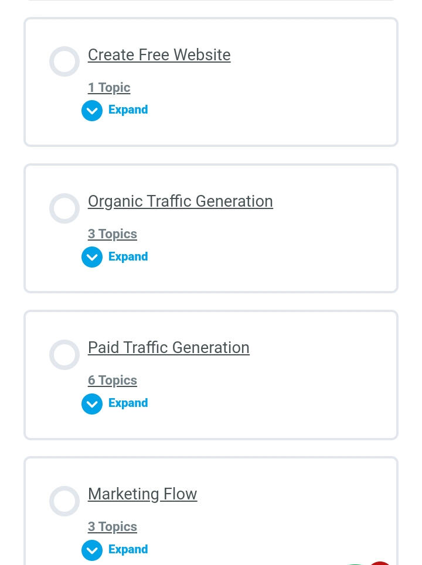Toggle the completion circle for Paid Traffic Generation
The image size is (422, 565).
tap(64, 355)
